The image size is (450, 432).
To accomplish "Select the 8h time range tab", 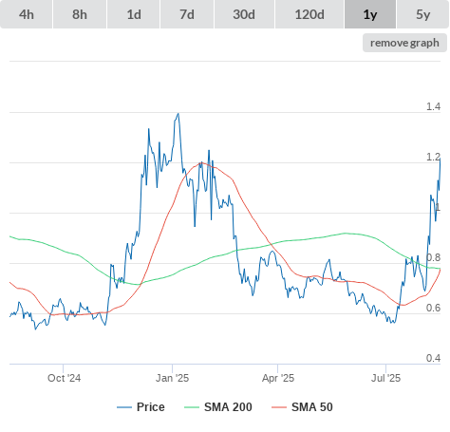I will tap(80, 14).
